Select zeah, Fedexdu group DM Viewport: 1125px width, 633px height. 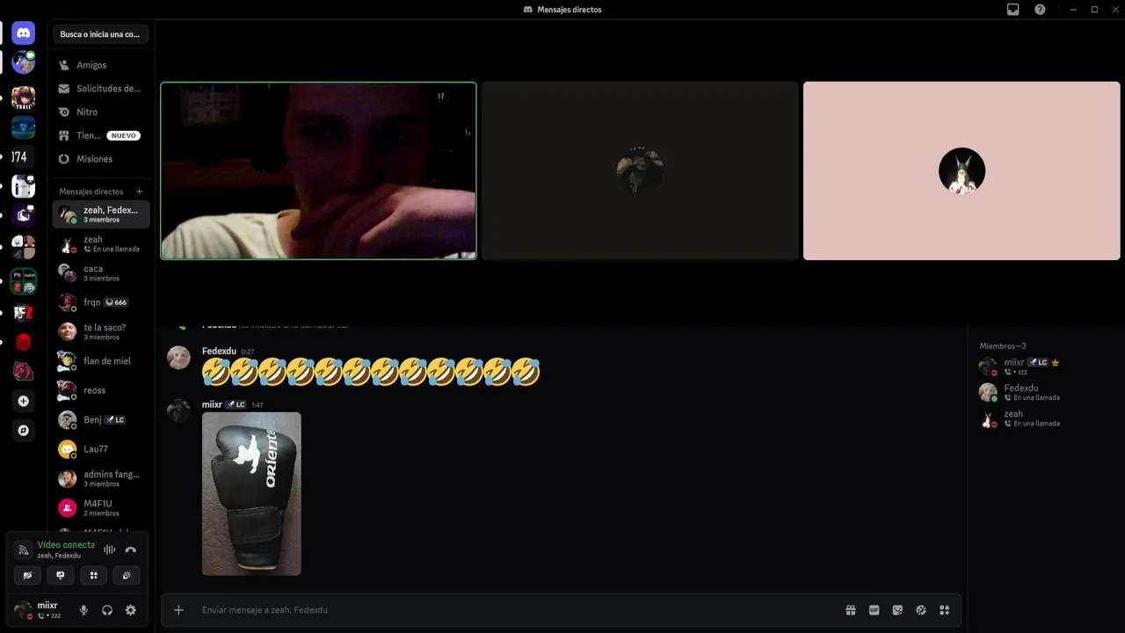pyautogui.click(x=100, y=215)
